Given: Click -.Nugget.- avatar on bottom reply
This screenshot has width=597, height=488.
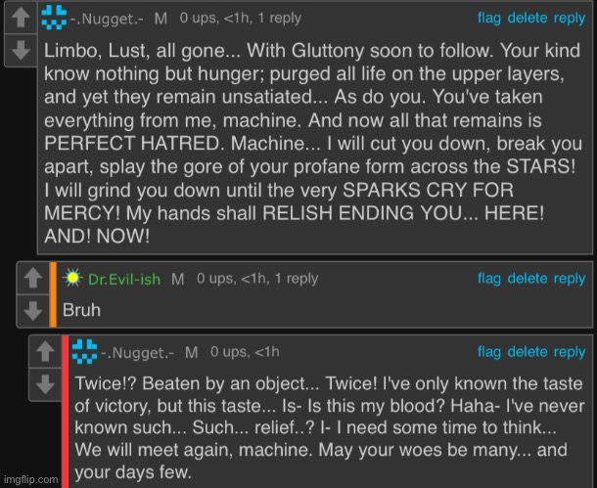Looking at the screenshot, I should pyautogui.click(x=85, y=351).
